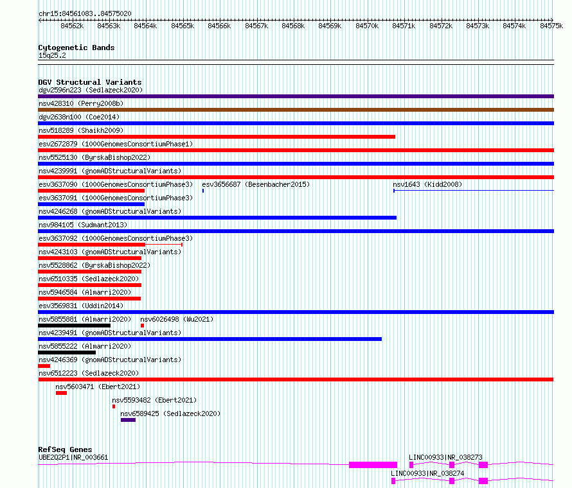The width and height of the screenshot is (572, 488).
Task: Open the dgv2638n100 (Coe2014) variant label
Action: click(x=79, y=117)
